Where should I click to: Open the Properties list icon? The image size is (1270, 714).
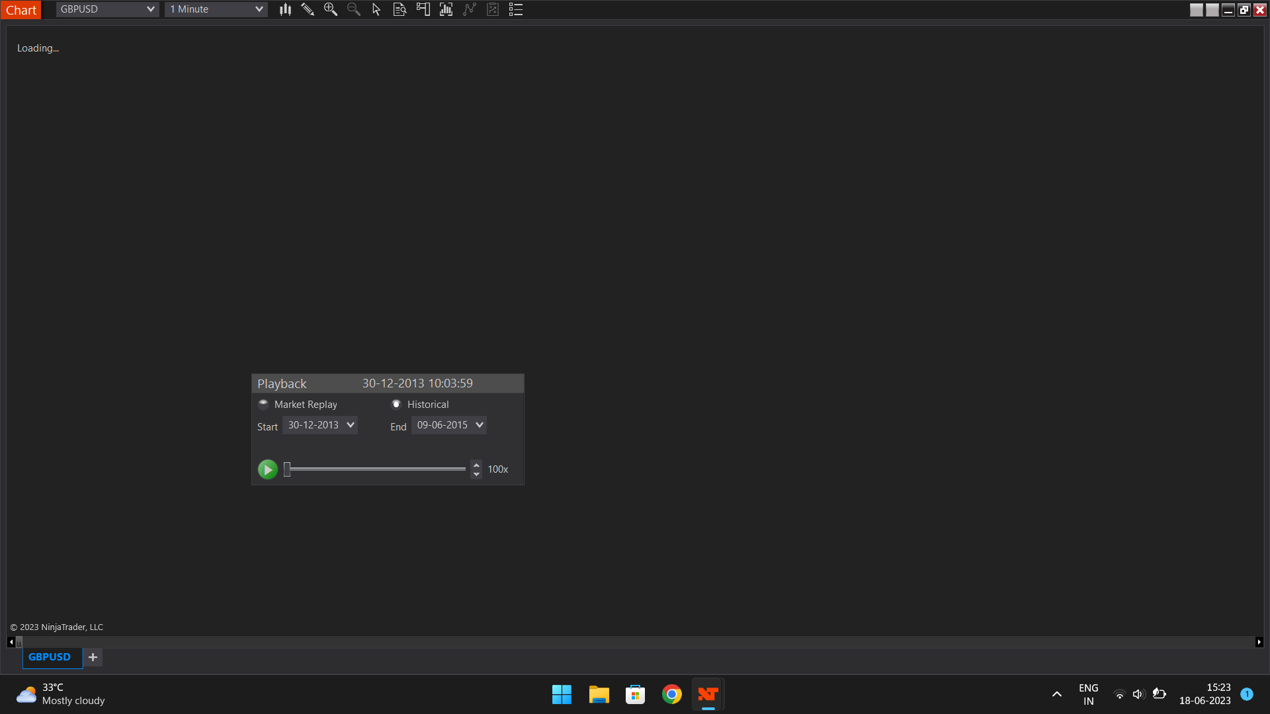pyautogui.click(x=516, y=9)
